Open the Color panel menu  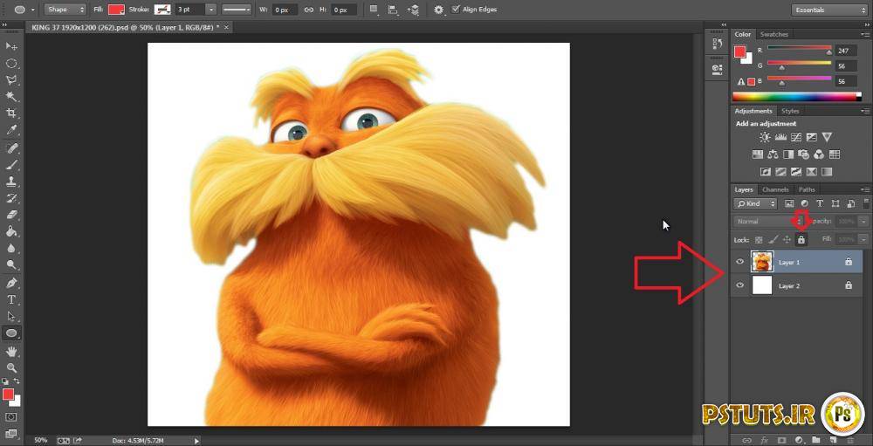pyautogui.click(x=864, y=35)
